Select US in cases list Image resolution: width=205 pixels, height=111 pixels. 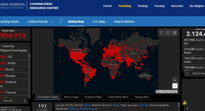(x=14, y=57)
